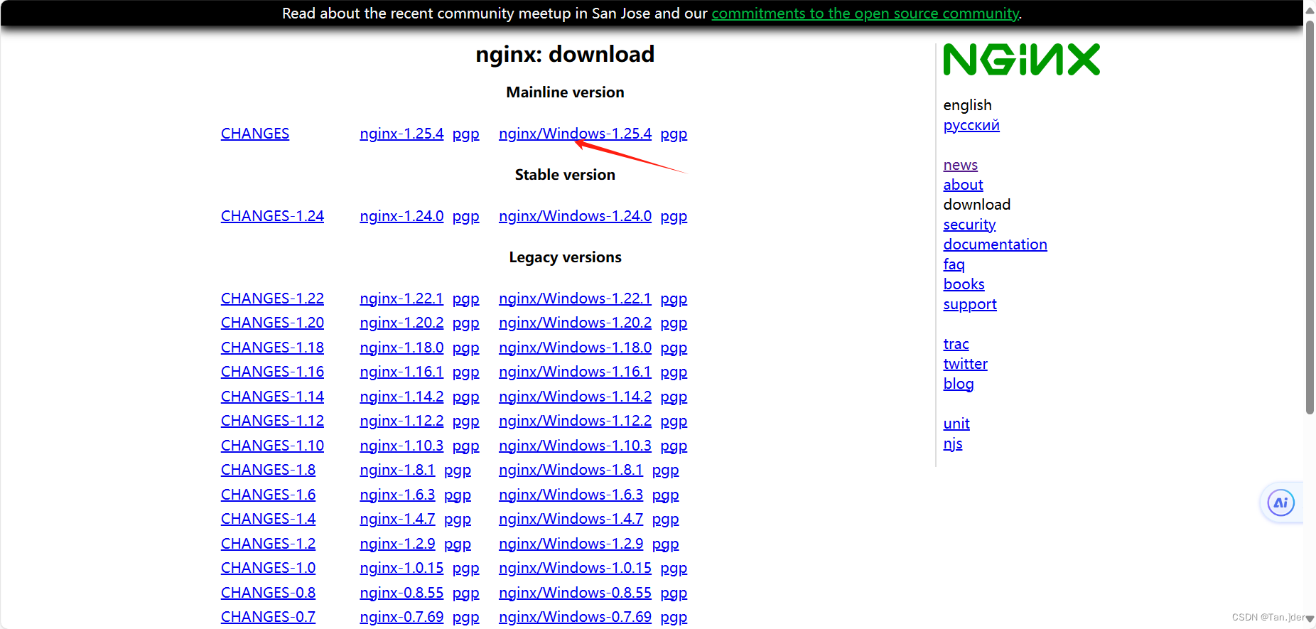Open pgp signature for nginx/Windows-1.6.3

pyautogui.click(x=665, y=495)
